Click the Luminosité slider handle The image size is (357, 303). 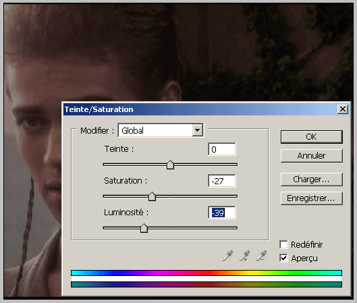coord(144,228)
